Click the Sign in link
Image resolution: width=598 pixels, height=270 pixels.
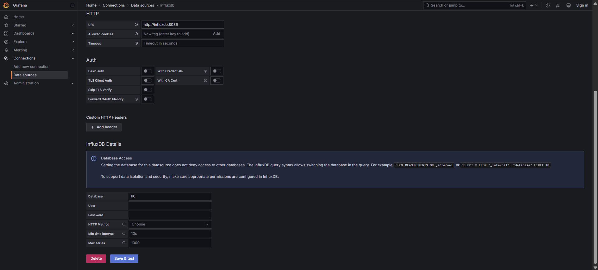(x=582, y=5)
